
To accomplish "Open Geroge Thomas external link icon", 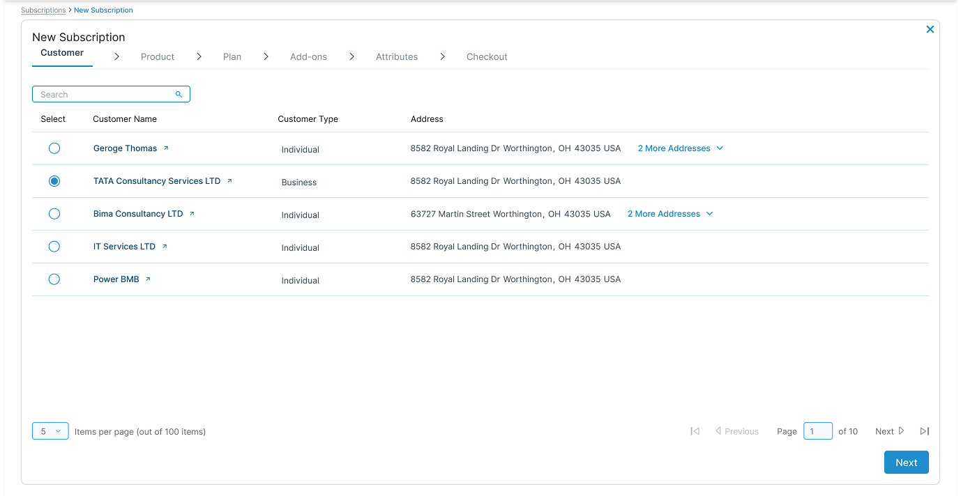I will click(x=166, y=148).
